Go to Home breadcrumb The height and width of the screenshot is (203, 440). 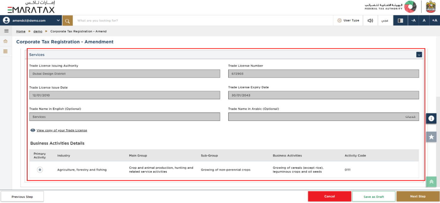pos(21,31)
